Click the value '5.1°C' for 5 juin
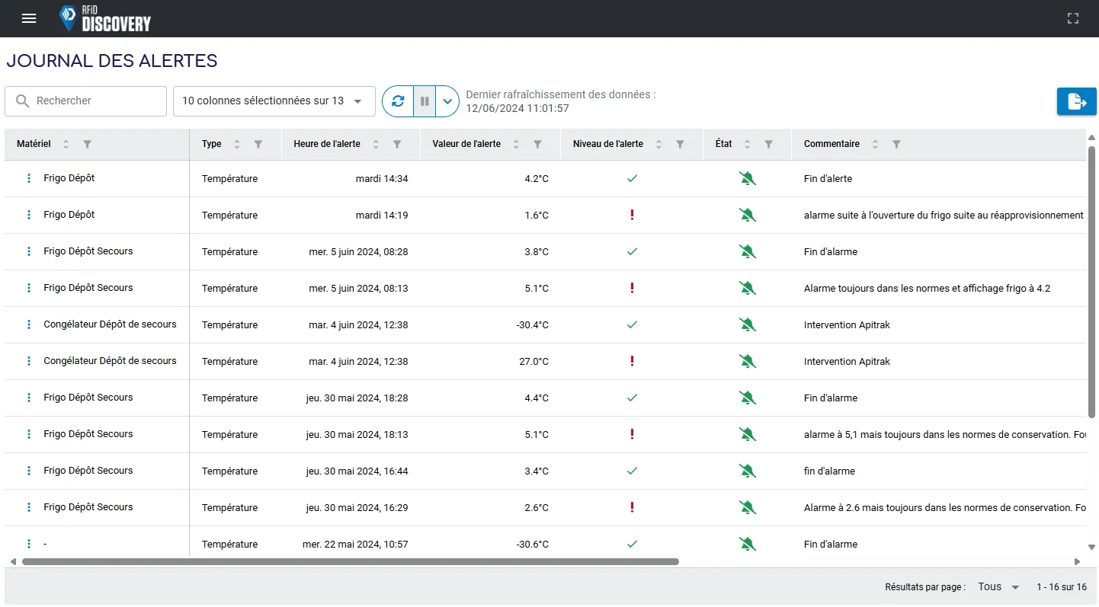Screen dimensions: 1099x607 coord(537,288)
